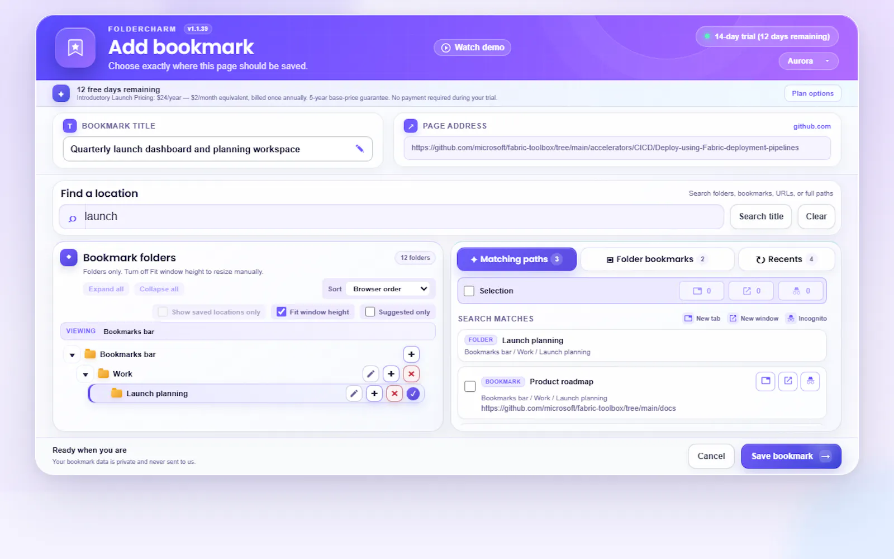Select the Matching paths tab
Viewport: 894px width, 559px height.
(x=516, y=259)
